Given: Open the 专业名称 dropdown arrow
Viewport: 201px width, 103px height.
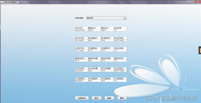Looking at the screenshot, I should pyautogui.click(x=125, y=18).
